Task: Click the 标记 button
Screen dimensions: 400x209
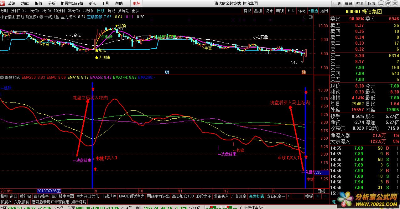Action: coord(302,11)
